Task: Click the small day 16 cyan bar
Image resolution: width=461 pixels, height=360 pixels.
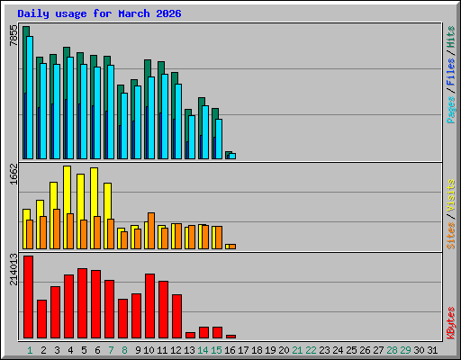Action: point(232,156)
